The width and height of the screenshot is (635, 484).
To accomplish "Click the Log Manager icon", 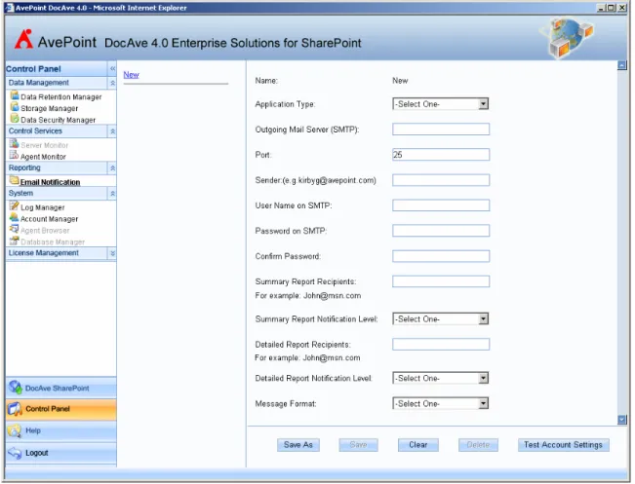I will click(15, 205).
